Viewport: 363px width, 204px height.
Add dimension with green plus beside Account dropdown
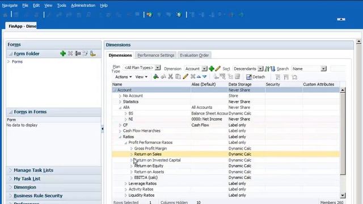click(x=212, y=69)
